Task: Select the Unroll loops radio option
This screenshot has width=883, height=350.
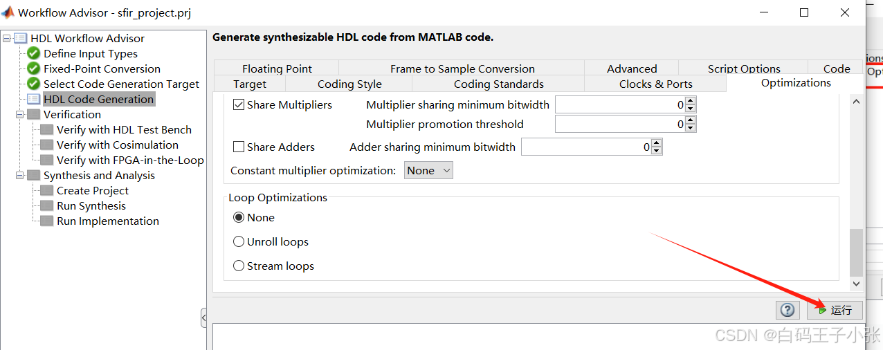Action: point(239,241)
